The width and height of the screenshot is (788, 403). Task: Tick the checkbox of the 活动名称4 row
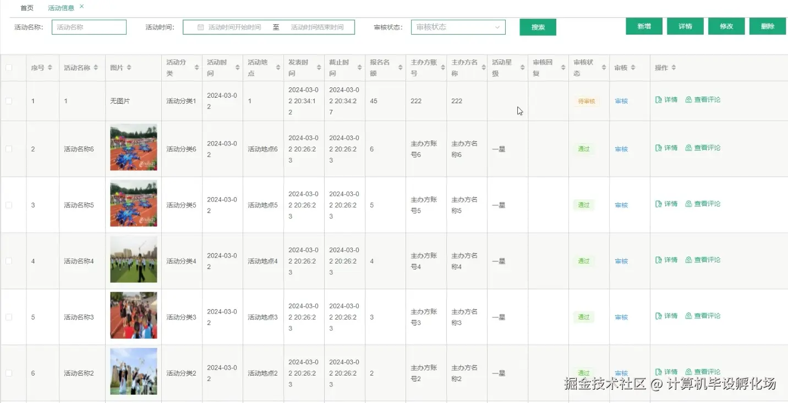[x=9, y=261]
